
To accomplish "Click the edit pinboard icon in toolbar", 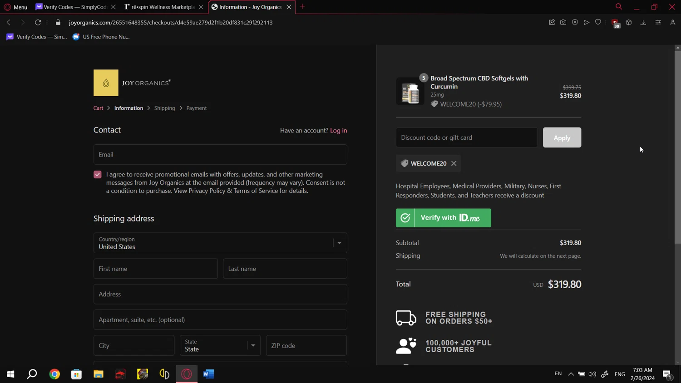I will coord(552,22).
